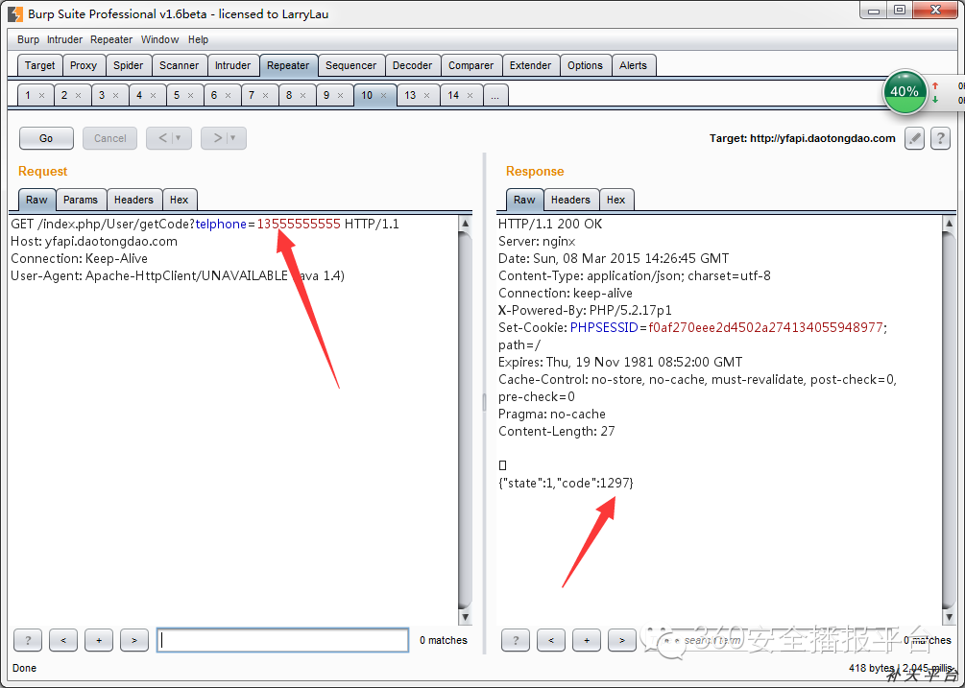965x688 pixels.
Task: Click the JSON body with code 1297
Action: coord(566,484)
